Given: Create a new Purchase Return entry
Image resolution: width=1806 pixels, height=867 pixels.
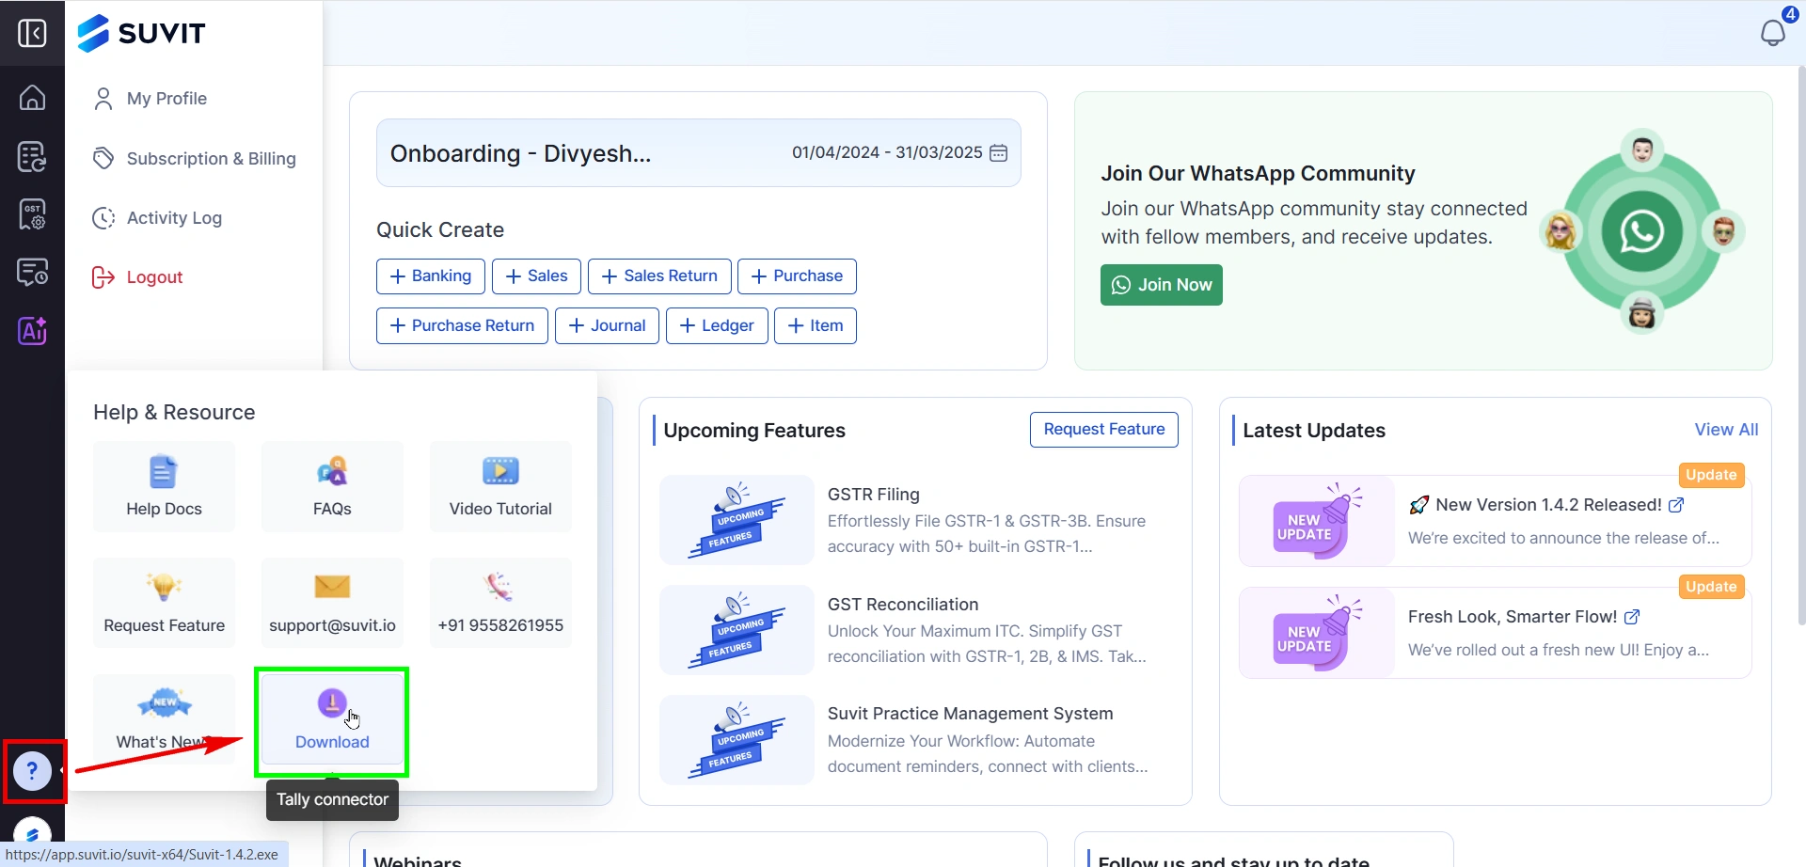Looking at the screenshot, I should pos(462,326).
